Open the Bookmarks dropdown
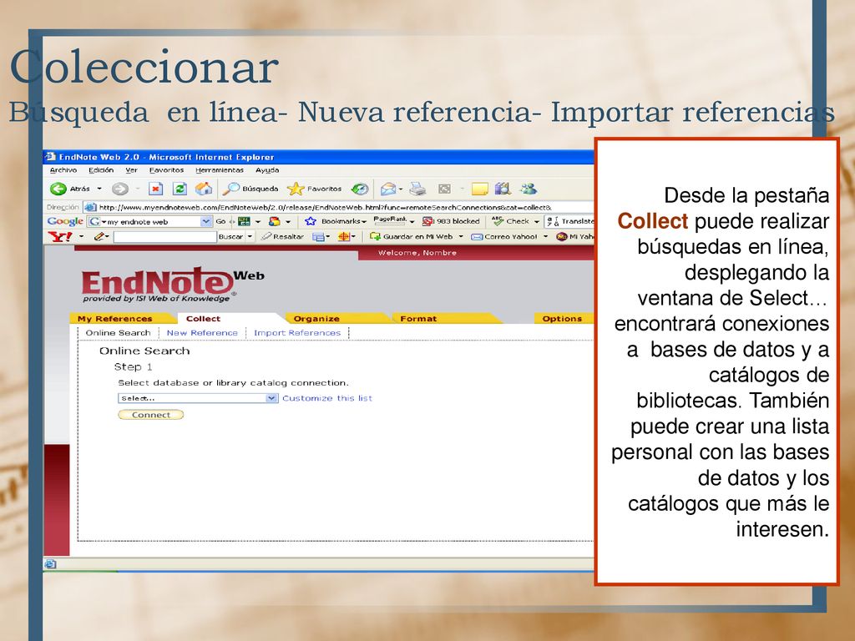This screenshot has width=855, height=641. point(364,222)
